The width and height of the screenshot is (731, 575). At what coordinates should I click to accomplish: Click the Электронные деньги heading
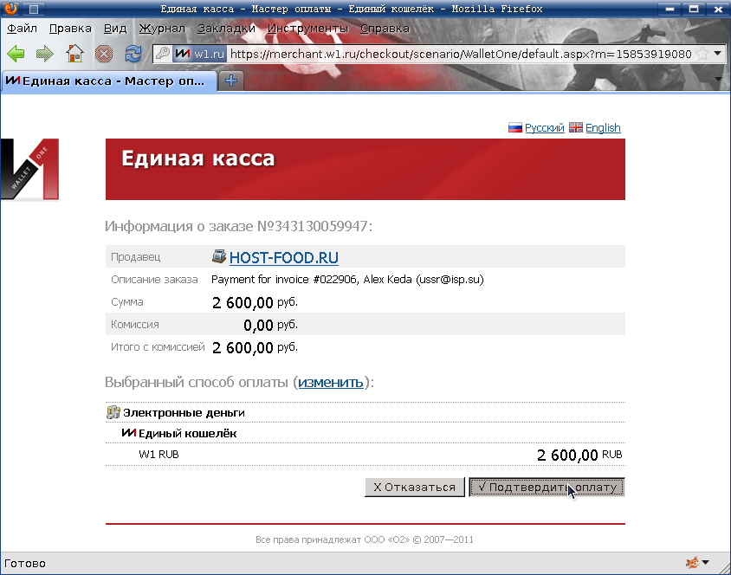184,413
